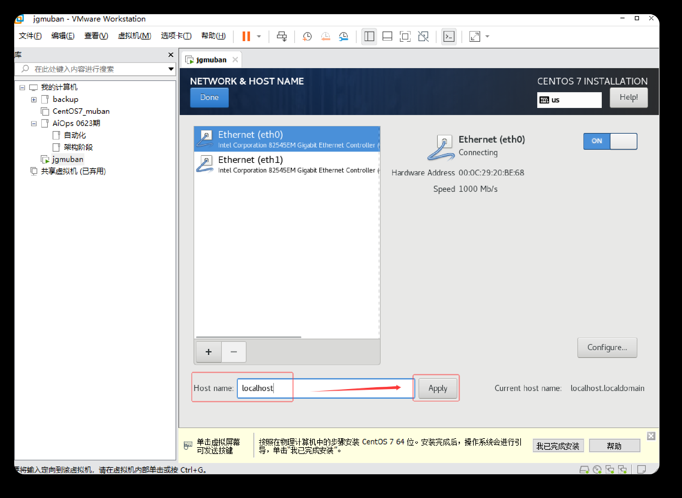This screenshot has width=682, height=498.
Task: Click the Speed value 1000 Mb/s
Action: (478, 189)
